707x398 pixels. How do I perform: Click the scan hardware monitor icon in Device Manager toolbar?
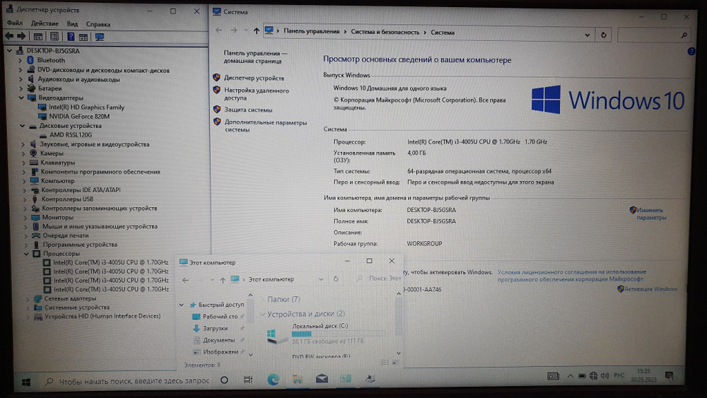(99, 37)
